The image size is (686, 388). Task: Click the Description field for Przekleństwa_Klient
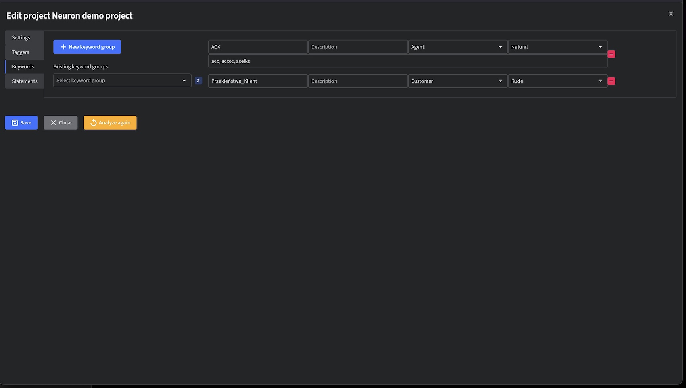click(358, 81)
